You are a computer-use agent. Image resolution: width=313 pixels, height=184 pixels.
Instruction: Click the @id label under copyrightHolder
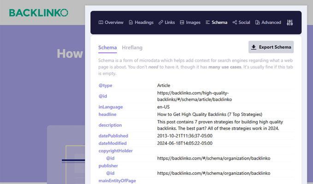(x=110, y=158)
